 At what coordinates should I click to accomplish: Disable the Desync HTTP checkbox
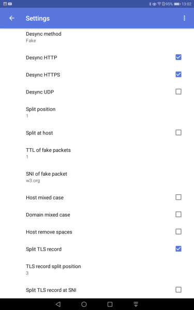pyautogui.click(x=178, y=57)
